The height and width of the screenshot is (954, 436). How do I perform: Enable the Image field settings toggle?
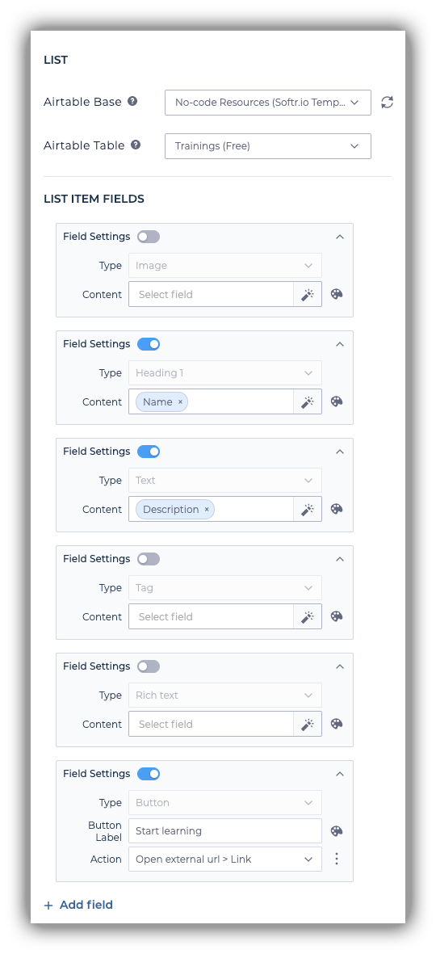tap(149, 237)
